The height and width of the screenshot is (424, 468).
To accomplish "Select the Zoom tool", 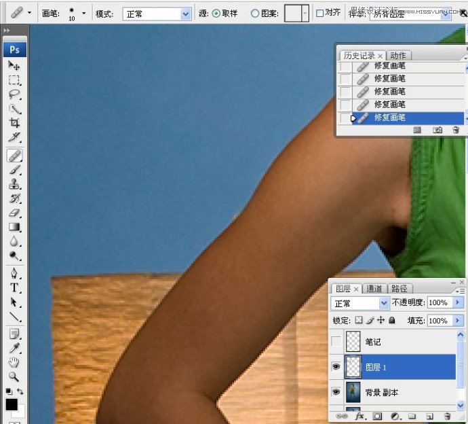I will coord(14,376).
